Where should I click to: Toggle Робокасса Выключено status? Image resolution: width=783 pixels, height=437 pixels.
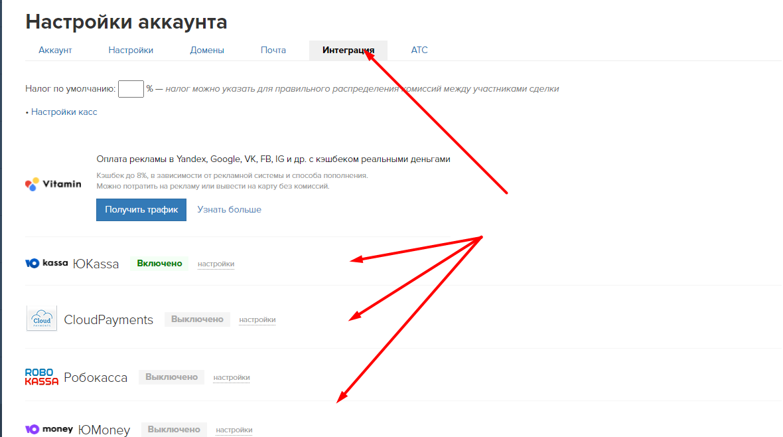pyautogui.click(x=171, y=377)
